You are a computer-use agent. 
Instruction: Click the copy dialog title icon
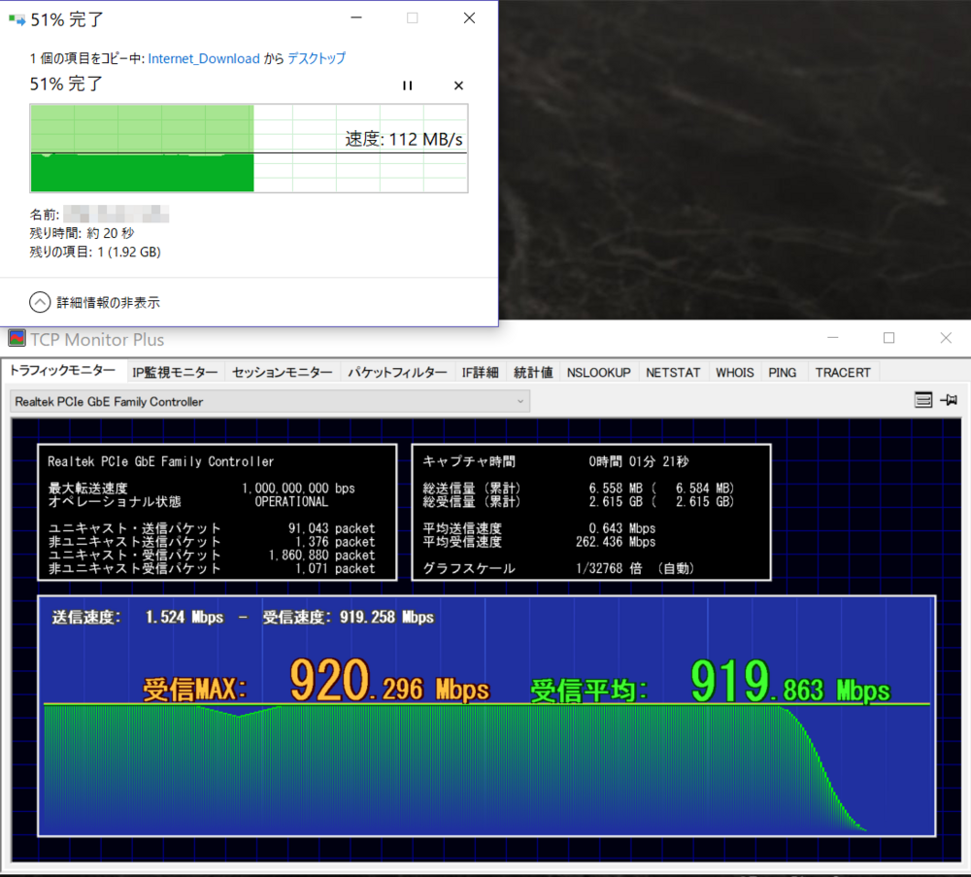17,19
